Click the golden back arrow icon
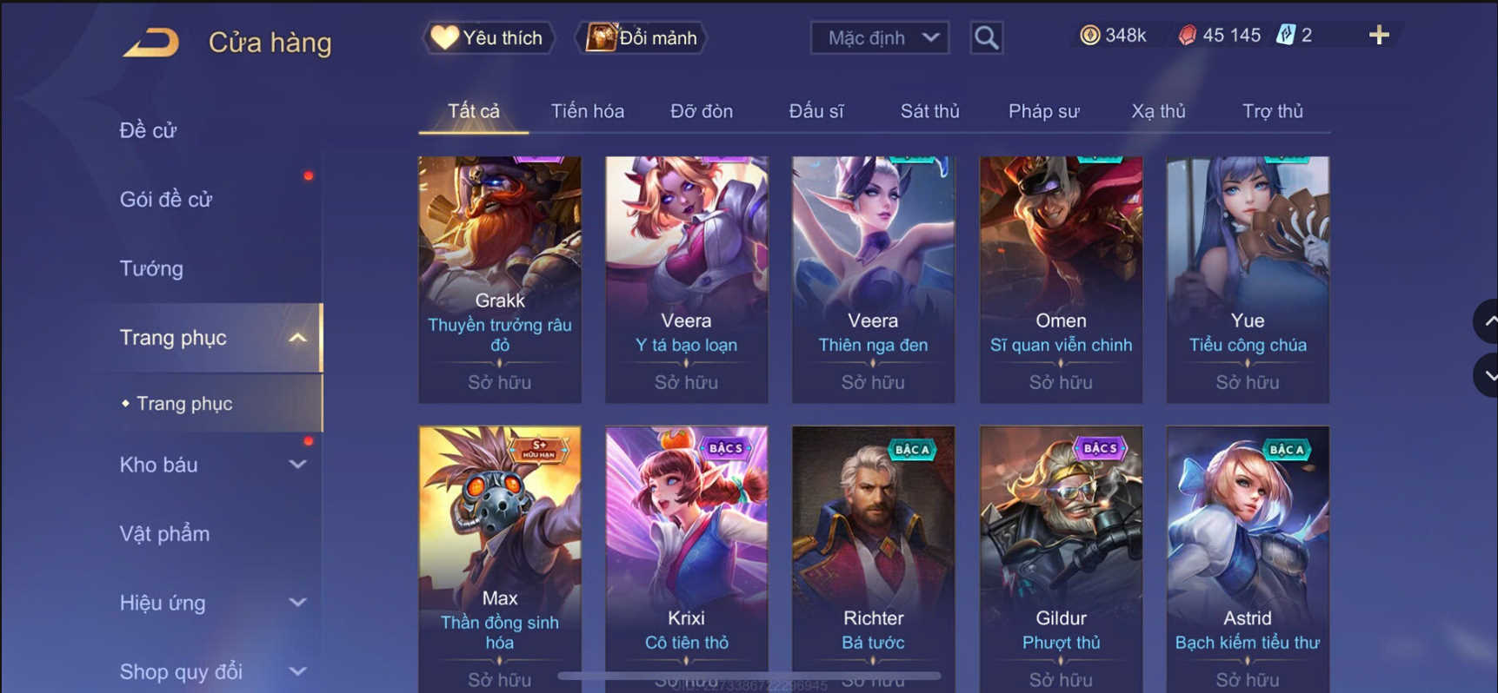Viewport: 1498px width, 693px height. 151,42
